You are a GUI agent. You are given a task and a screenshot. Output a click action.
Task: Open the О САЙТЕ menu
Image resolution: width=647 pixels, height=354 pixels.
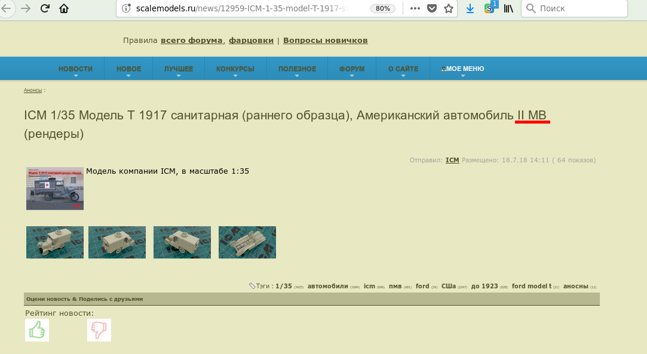pos(403,69)
